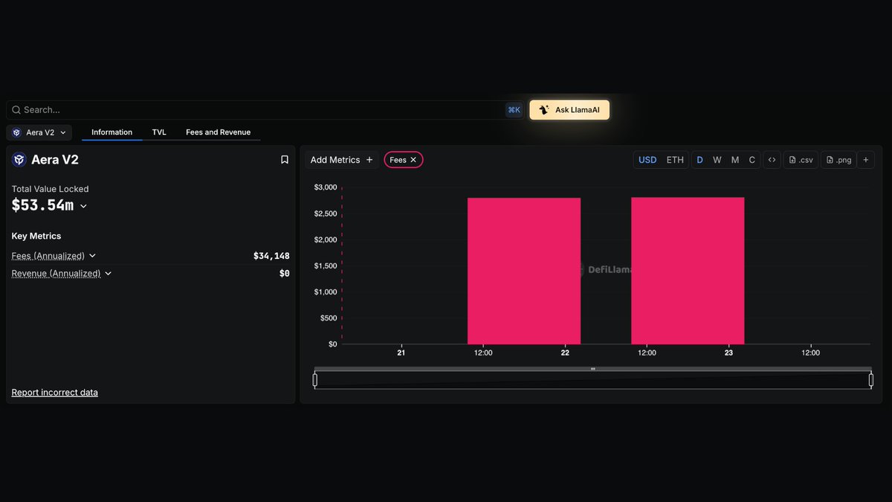The height and width of the screenshot is (502, 892).
Task: Click the first pink fees bar
Action: tap(524, 271)
